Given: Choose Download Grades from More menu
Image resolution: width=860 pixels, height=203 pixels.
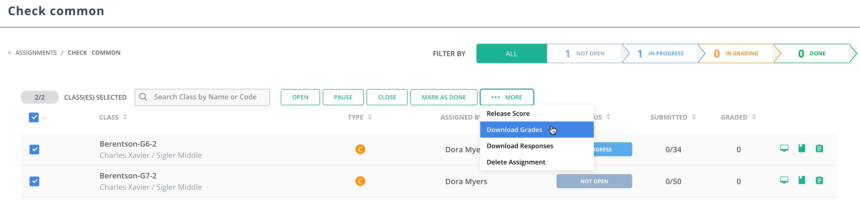Looking at the screenshot, I should coord(537,130).
